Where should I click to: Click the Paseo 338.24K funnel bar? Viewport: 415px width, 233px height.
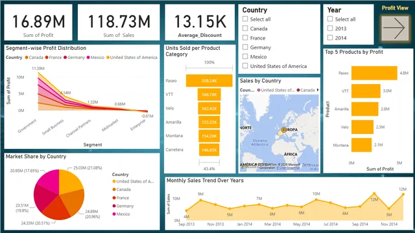coord(209,80)
